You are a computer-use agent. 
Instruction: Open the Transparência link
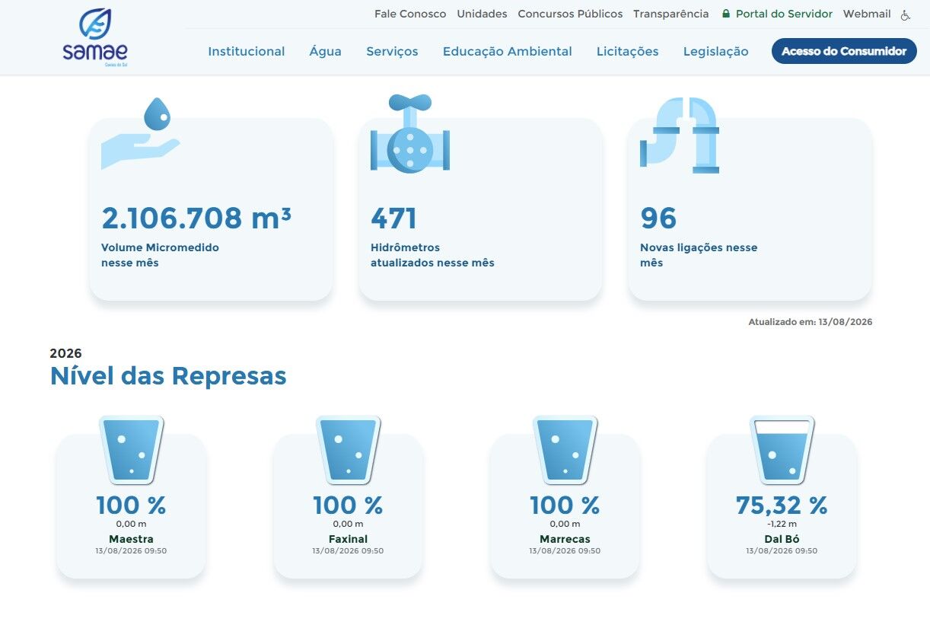click(671, 14)
